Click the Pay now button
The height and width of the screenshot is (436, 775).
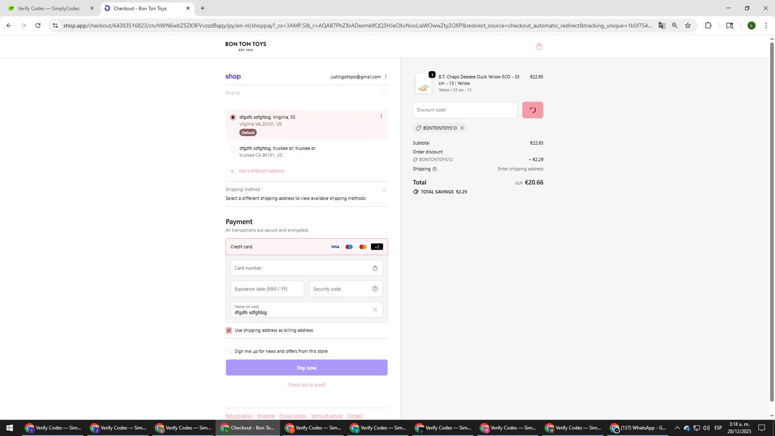[x=306, y=368]
